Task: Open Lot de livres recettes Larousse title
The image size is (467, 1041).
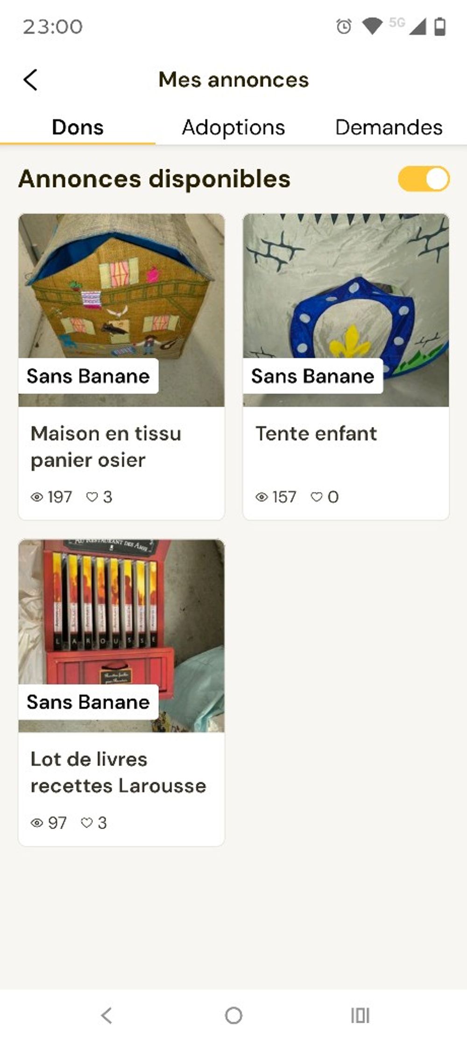Action: click(118, 773)
